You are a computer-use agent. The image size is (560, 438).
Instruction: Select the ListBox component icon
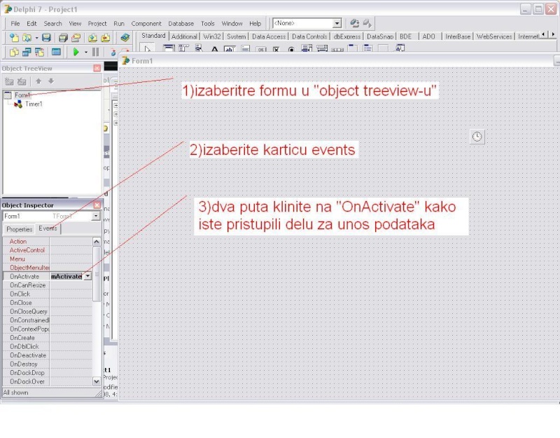[307, 48]
